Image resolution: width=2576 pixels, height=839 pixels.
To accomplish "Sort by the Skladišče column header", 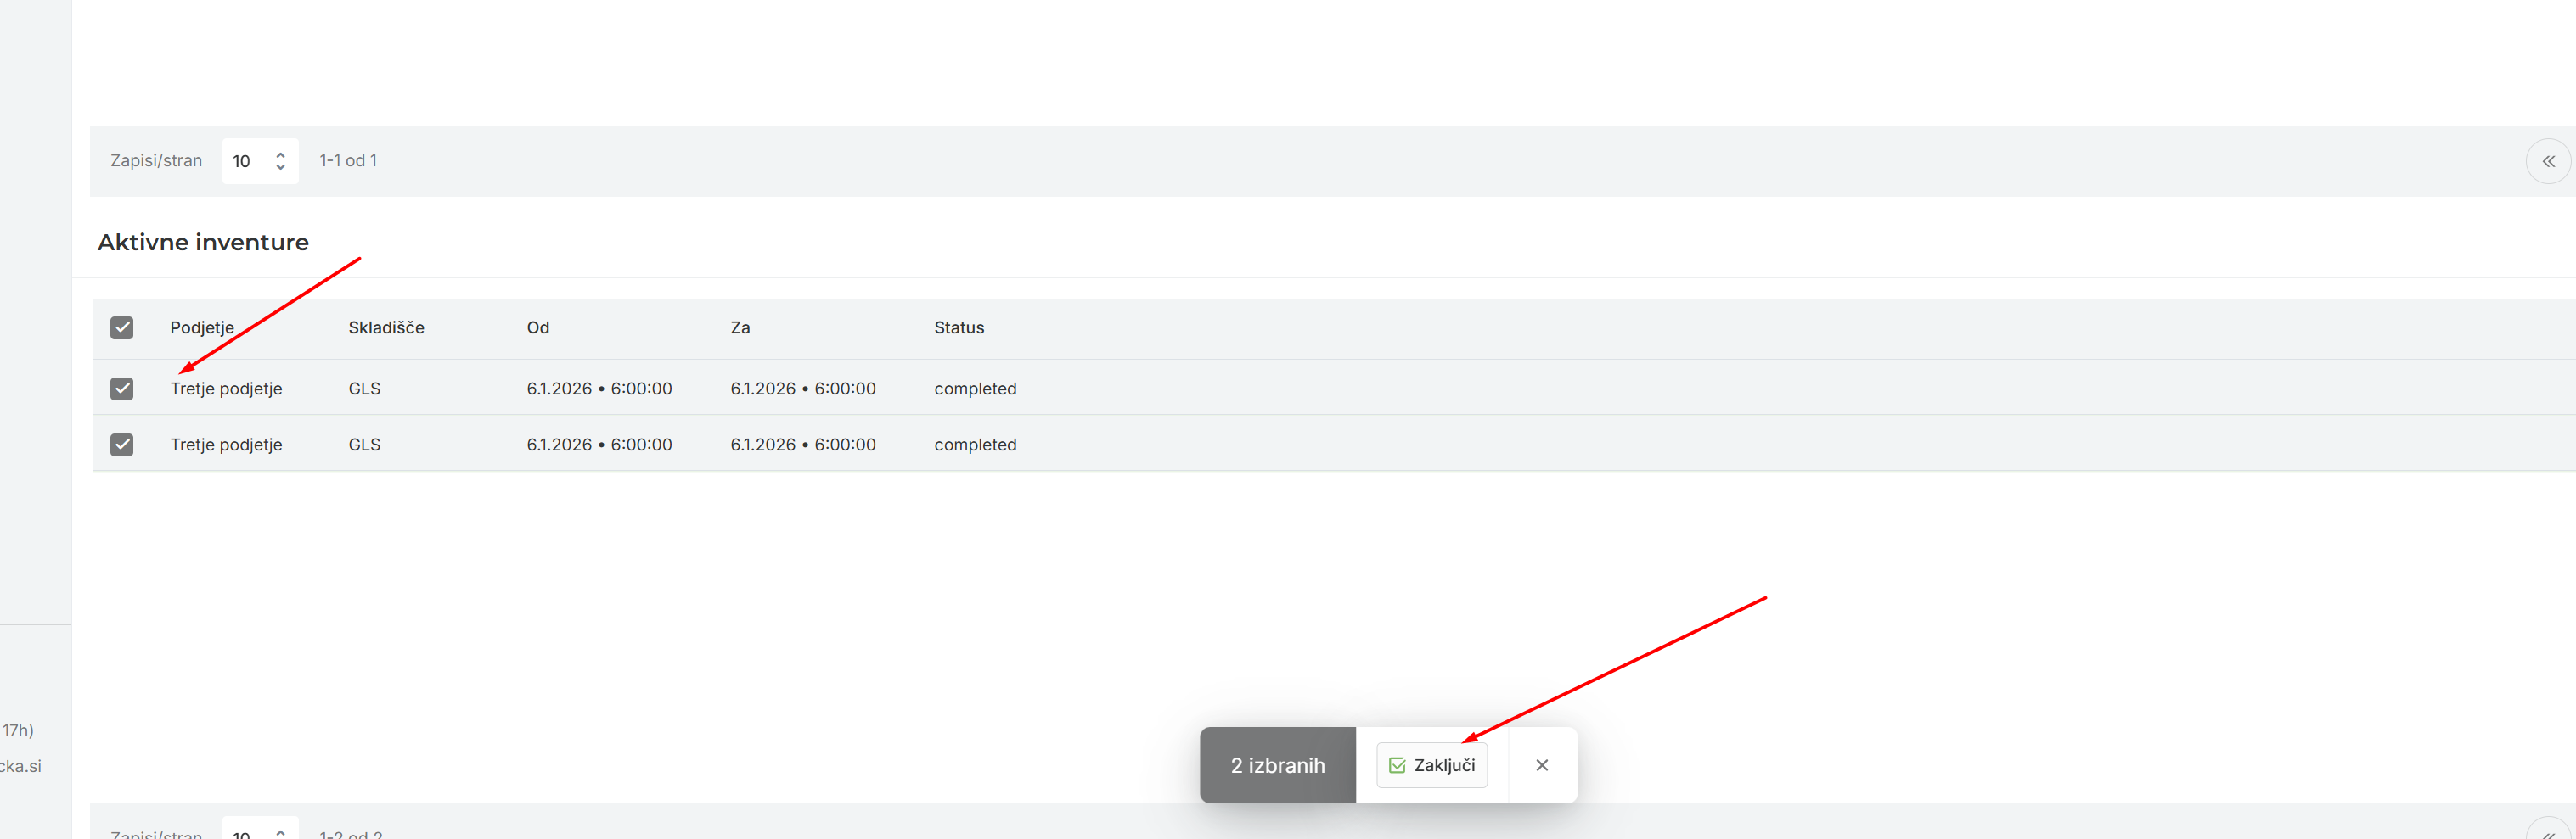I will 386,327.
